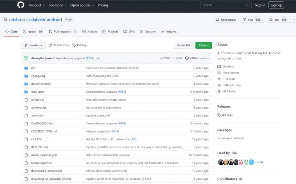Click the book icon beside Readme
This screenshot has width=296, height=184.
(219, 67)
